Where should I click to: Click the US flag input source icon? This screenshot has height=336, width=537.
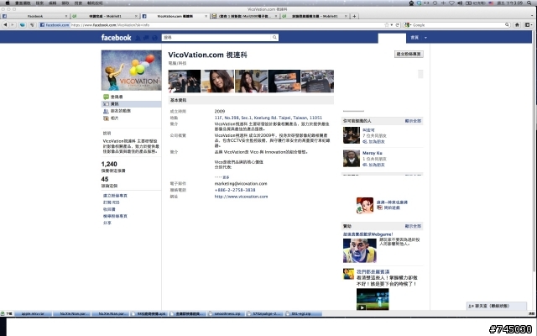click(x=491, y=3)
